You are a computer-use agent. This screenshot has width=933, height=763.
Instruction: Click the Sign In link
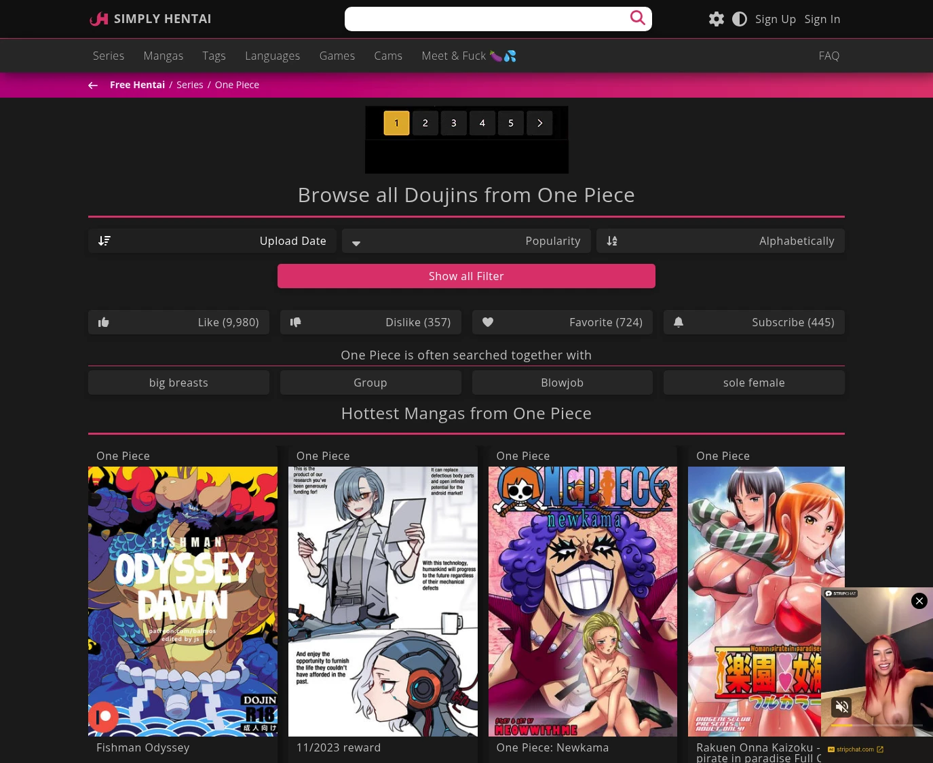tap(822, 19)
